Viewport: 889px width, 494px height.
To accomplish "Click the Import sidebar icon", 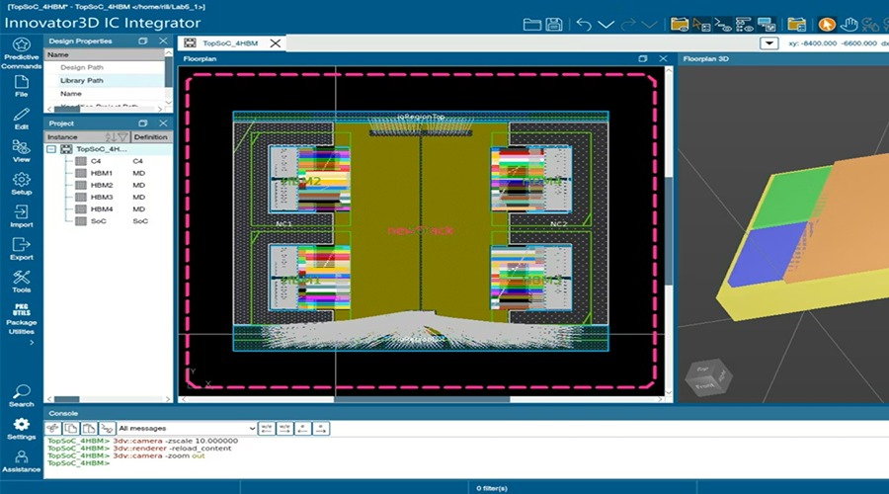I will pos(21,215).
